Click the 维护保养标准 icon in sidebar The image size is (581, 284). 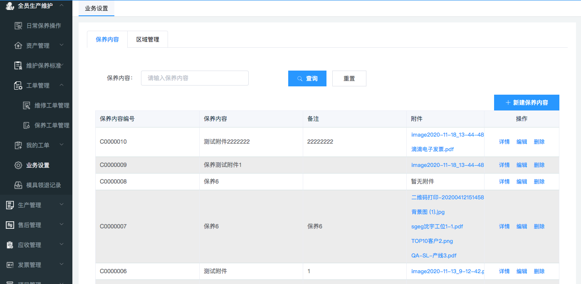tap(18, 66)
